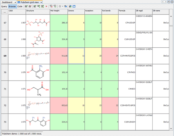This screenshot has height=136, width=174.
Task: Click the red X delete icon in toolbar
Action: pyautogui.click(x=46, y=6)
